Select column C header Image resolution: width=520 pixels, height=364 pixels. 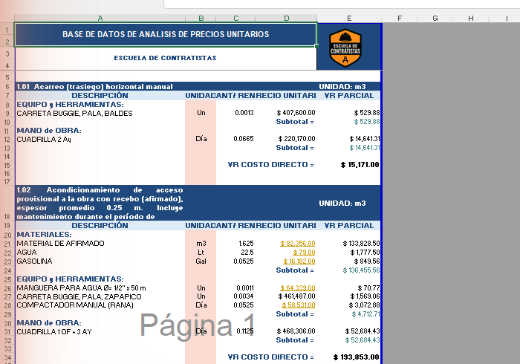coord(235,19)
